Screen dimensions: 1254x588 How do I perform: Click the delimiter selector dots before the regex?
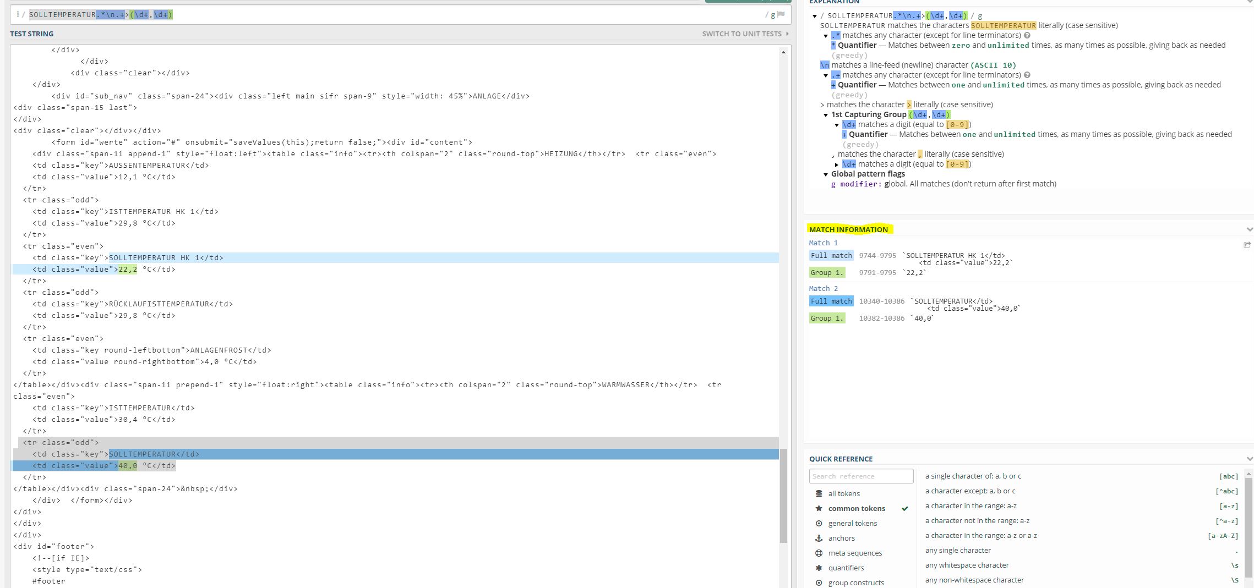pos(18,14)
